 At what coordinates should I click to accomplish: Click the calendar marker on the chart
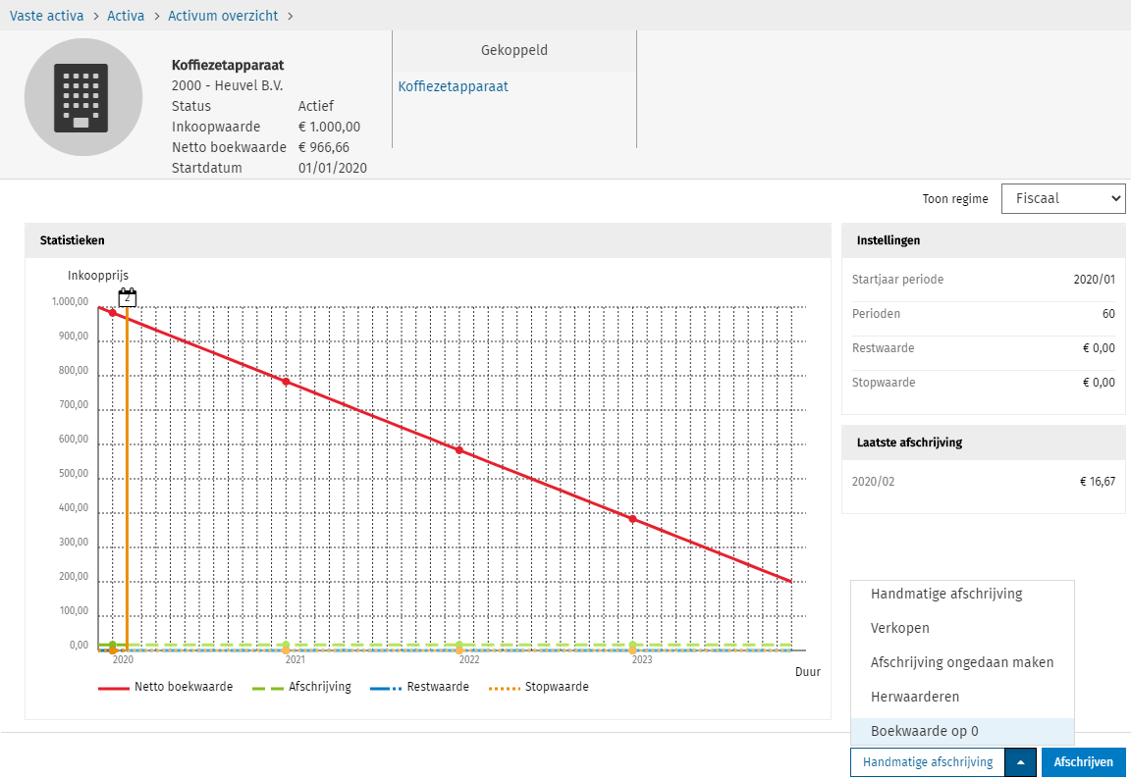pos(127,297)
